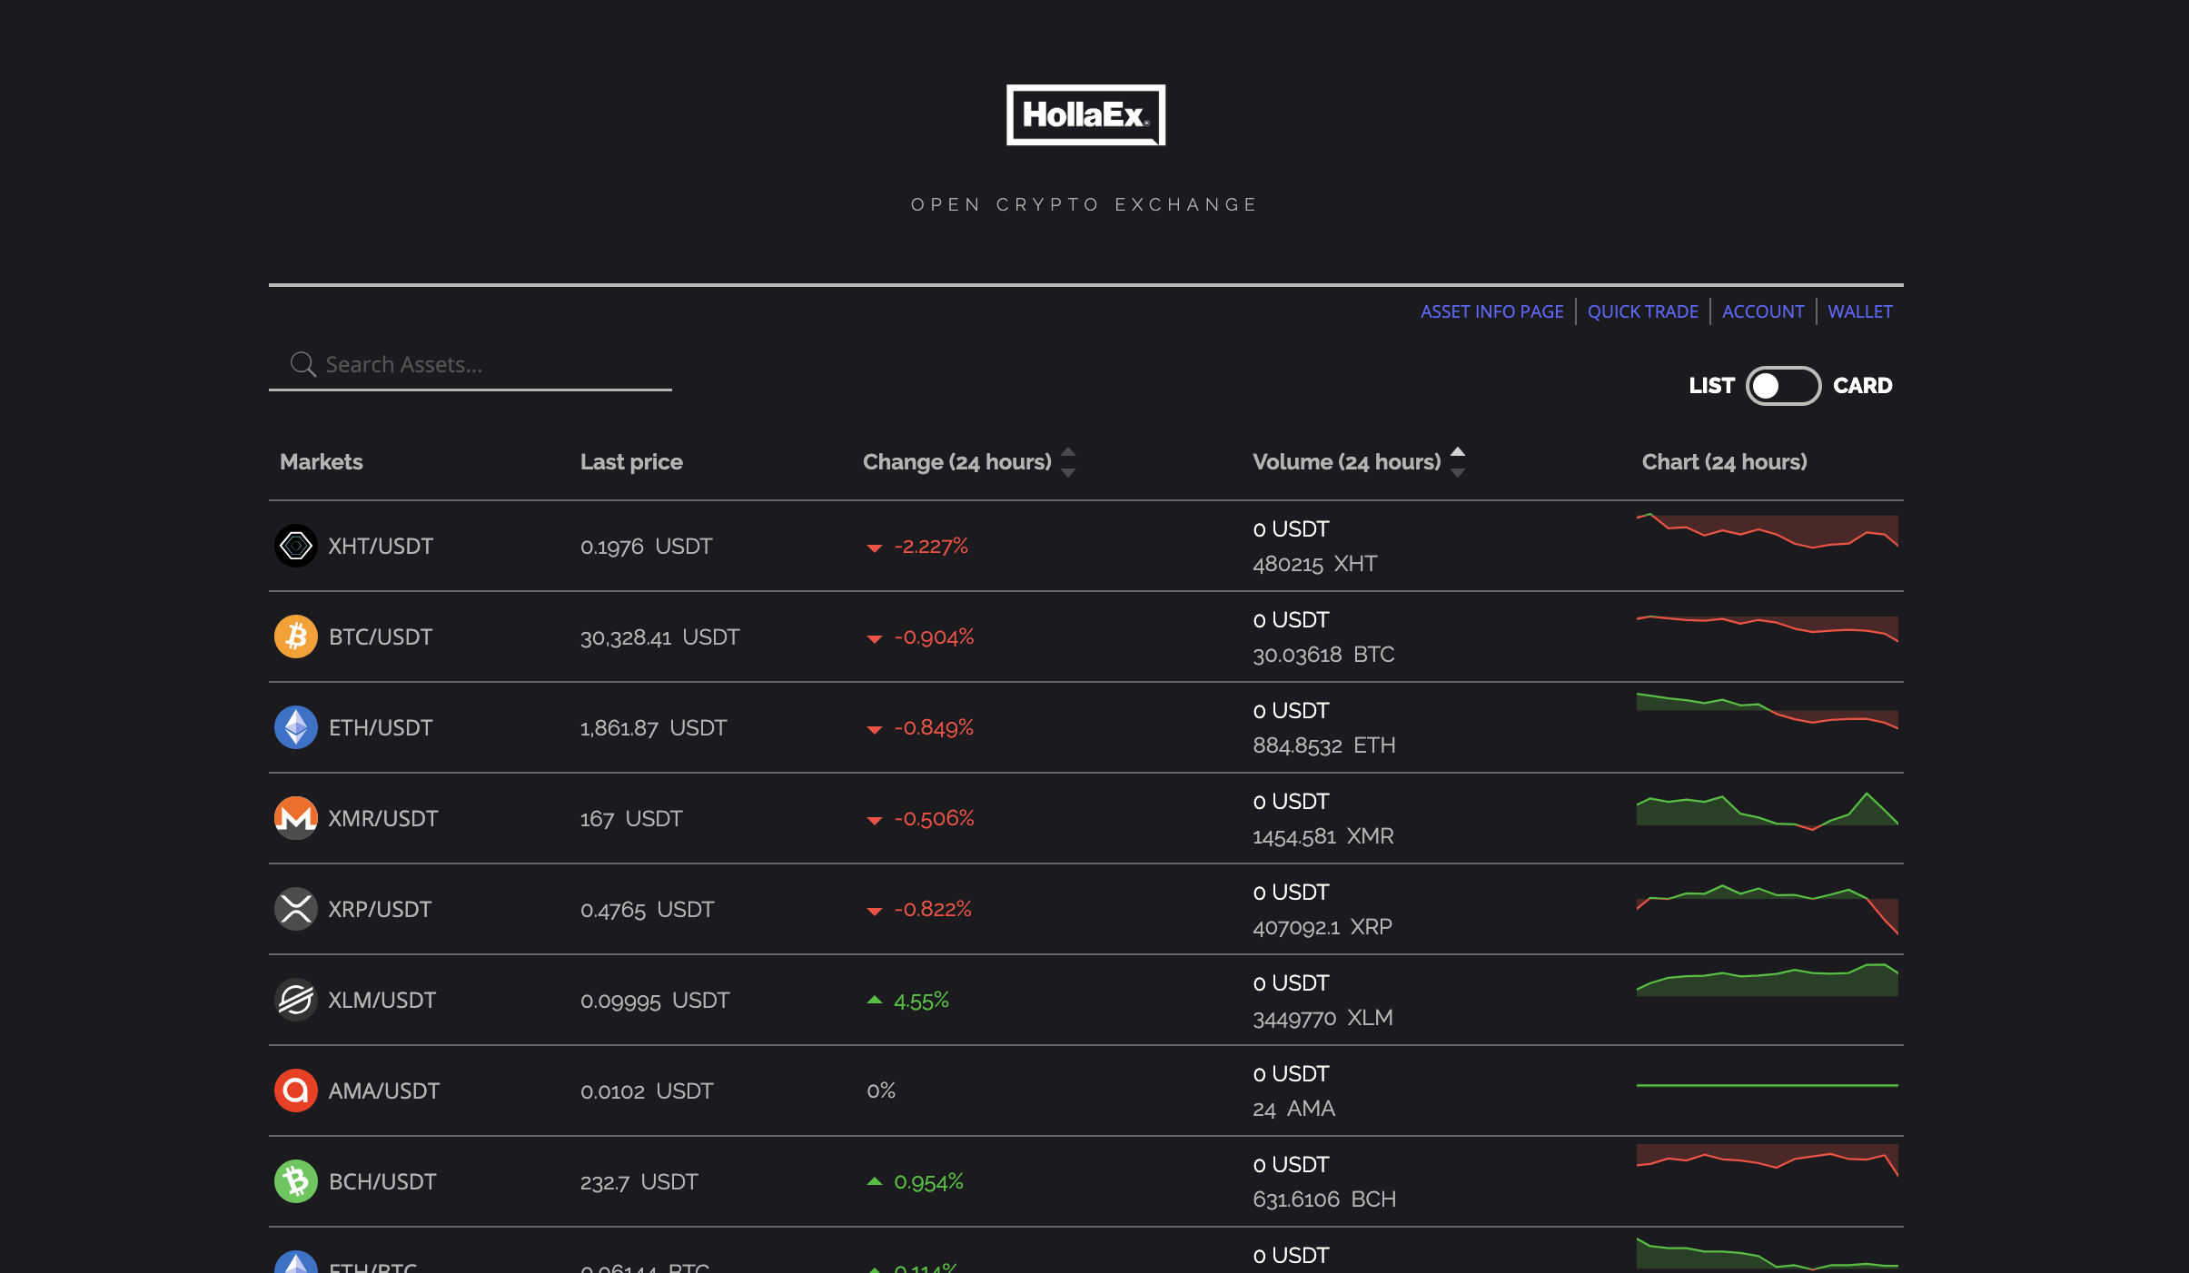Select the LIST view label

coord(1711,386)
